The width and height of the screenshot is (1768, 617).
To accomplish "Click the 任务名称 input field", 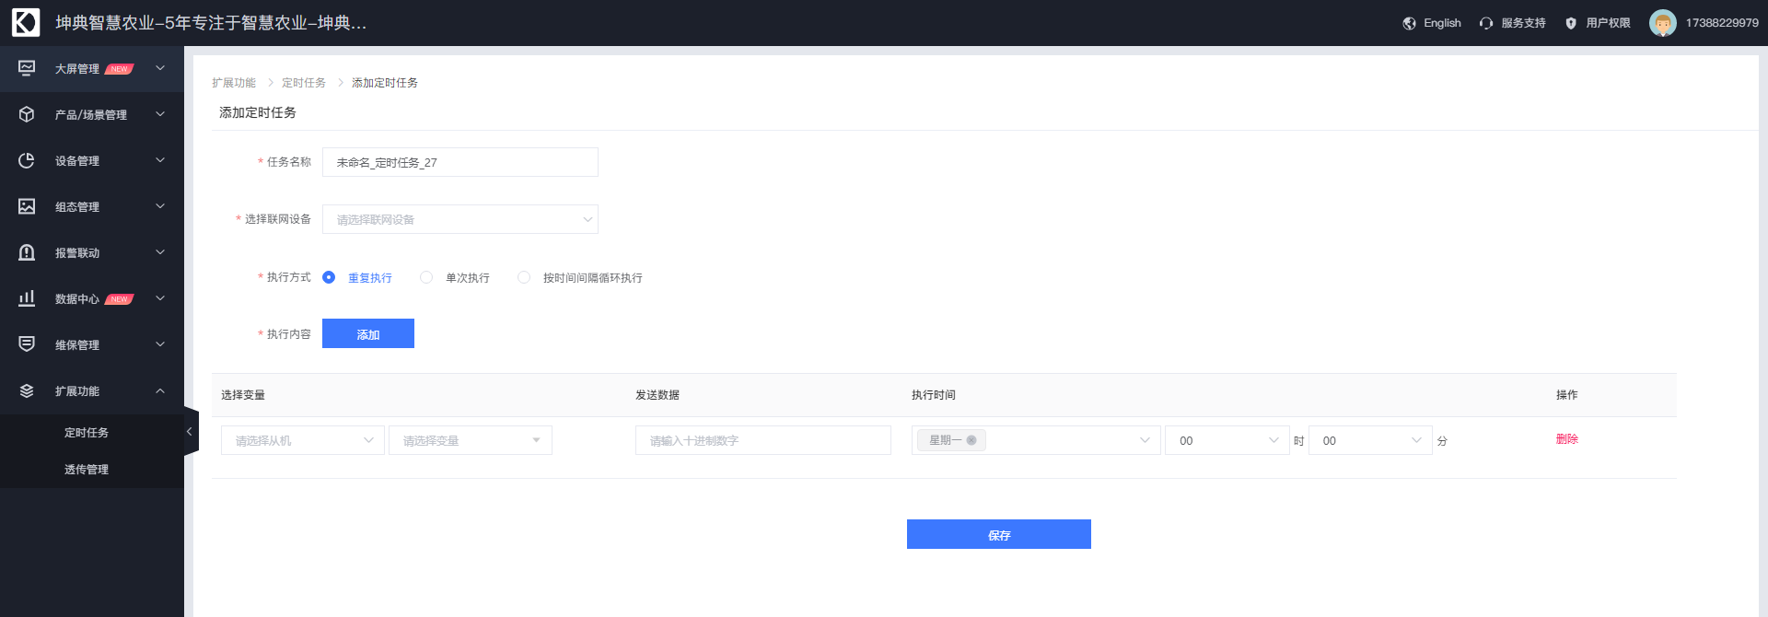I will pos(460,162).
